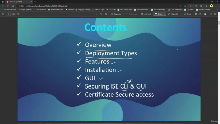Screen dimensions: 220x124
Task: Print the PDF document
Action: click(x=196, y=14)
